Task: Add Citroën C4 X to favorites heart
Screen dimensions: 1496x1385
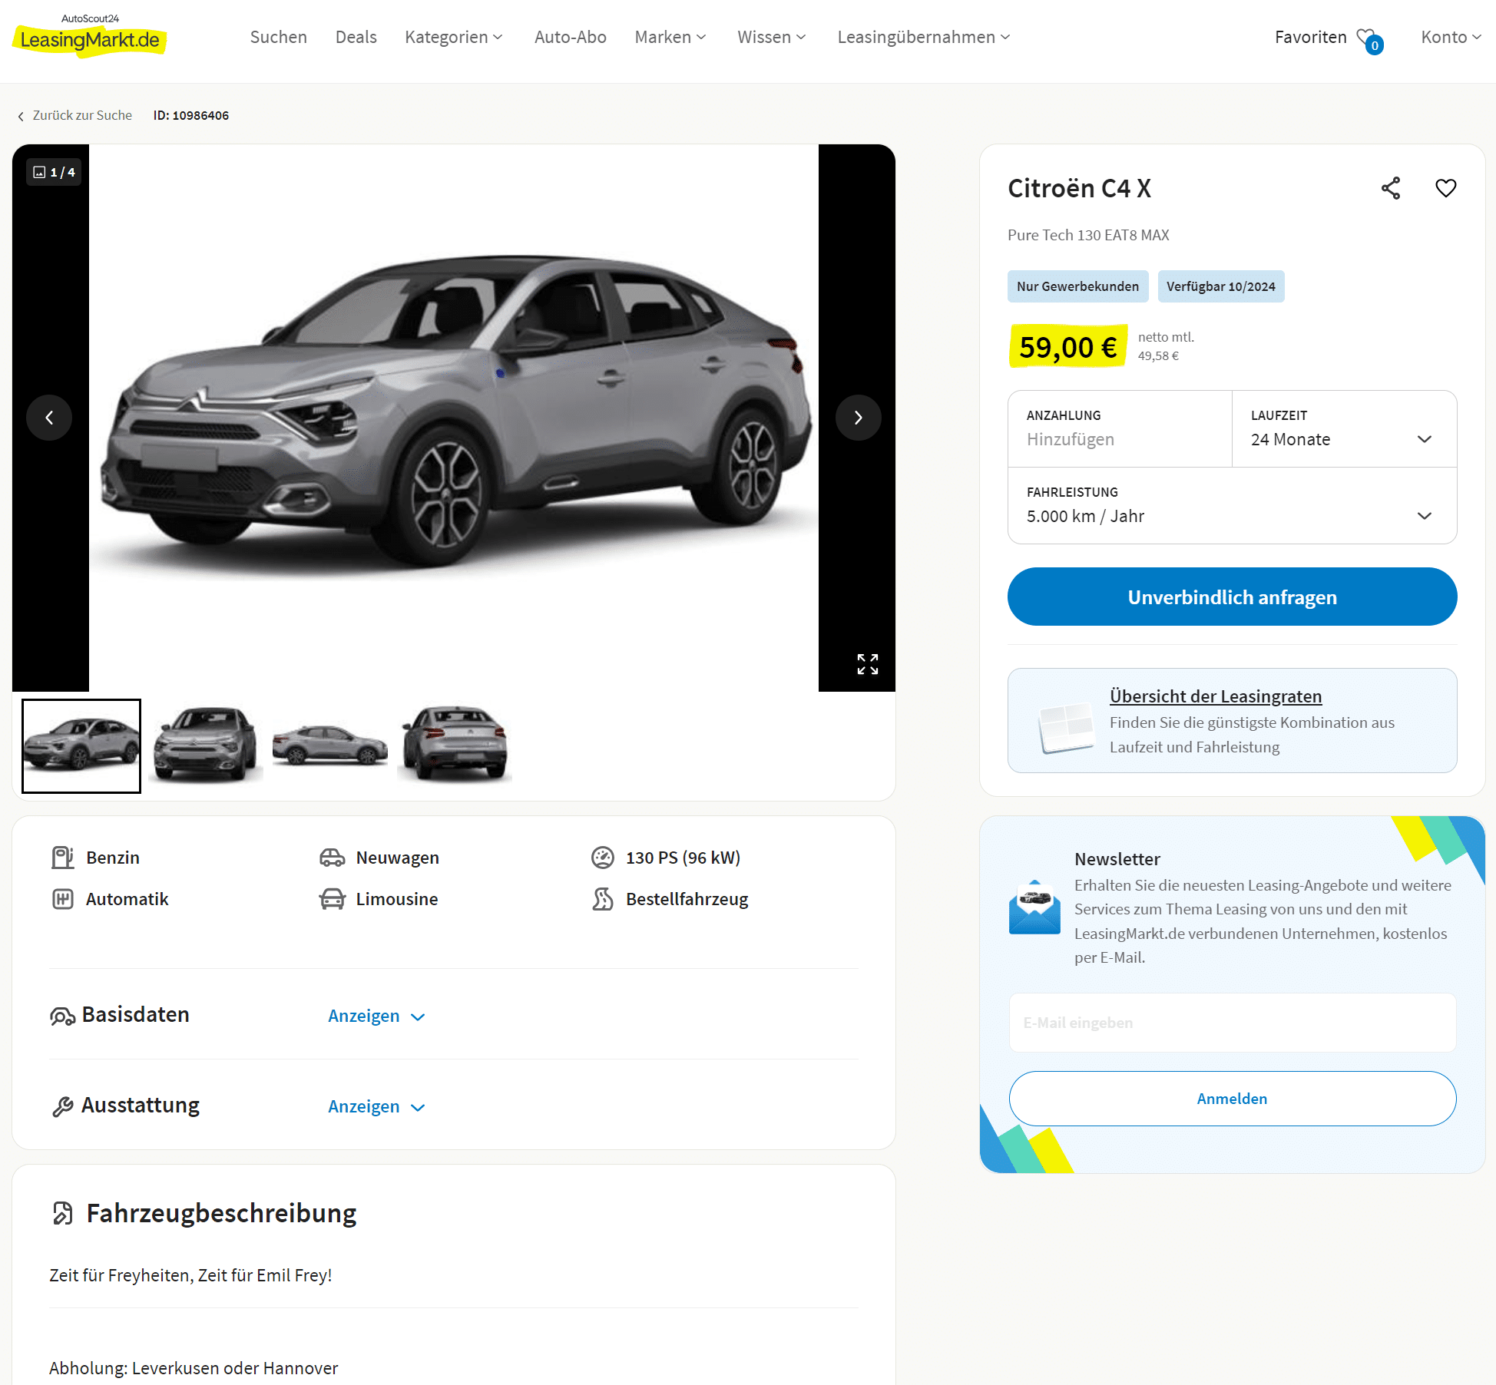Action: coord(1446,188)
